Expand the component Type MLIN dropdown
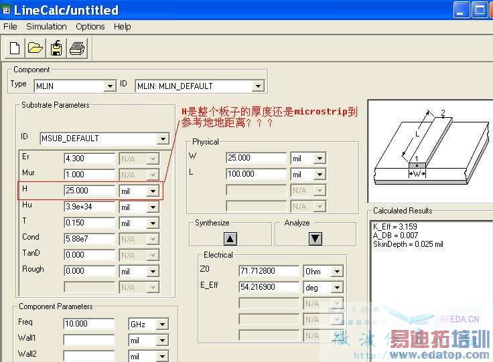 coord(110,86)
